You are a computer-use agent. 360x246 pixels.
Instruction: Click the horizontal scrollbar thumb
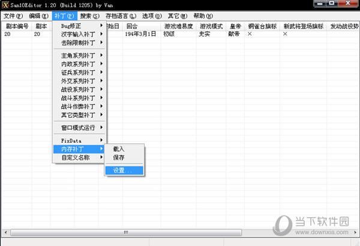tap(126, 232)
